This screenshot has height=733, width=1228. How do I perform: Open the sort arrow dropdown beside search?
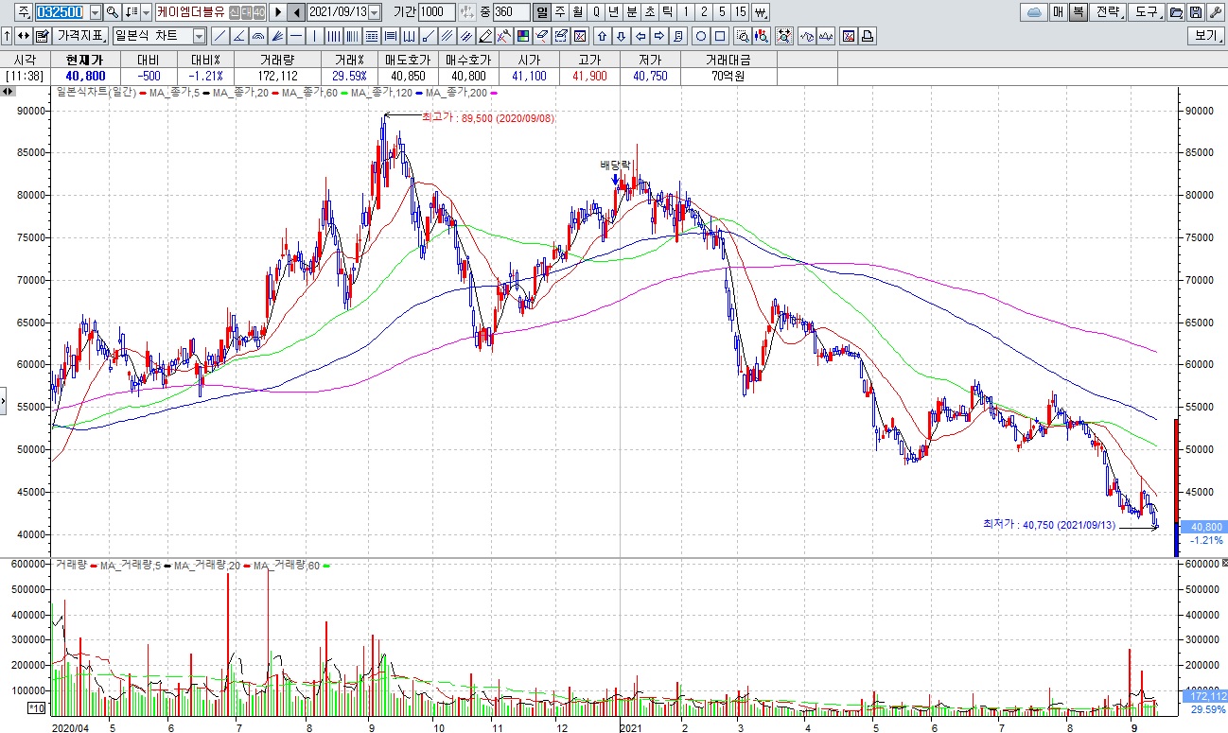(146, 12)
